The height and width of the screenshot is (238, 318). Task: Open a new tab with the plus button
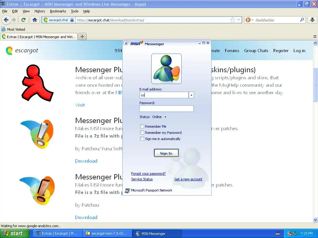coord(82,37)
